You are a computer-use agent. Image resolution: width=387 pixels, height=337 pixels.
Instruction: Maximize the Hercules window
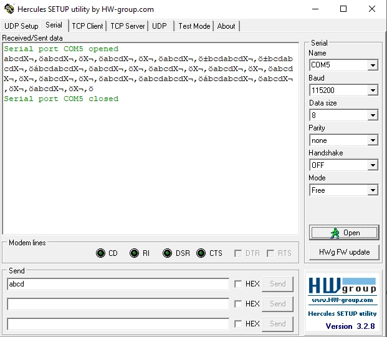coord(343,9)
